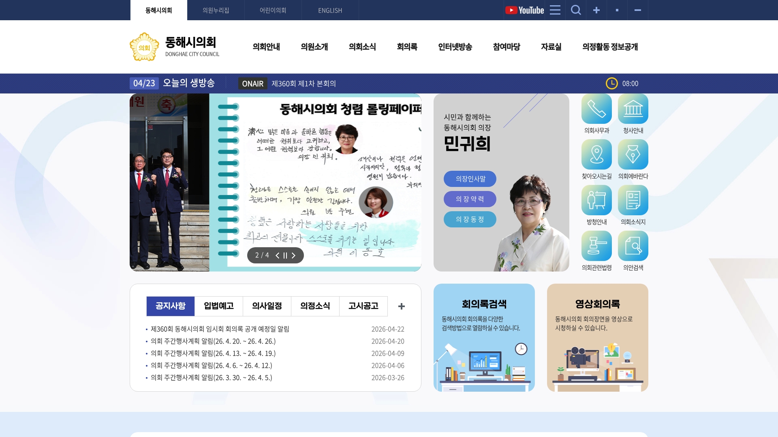Click the 08:00 broadcast time
This screenshot has height=437, width=778.
pyautogui.click(x=630, y=83)
